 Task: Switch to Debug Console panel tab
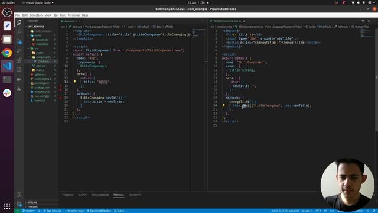coord(100,195)
